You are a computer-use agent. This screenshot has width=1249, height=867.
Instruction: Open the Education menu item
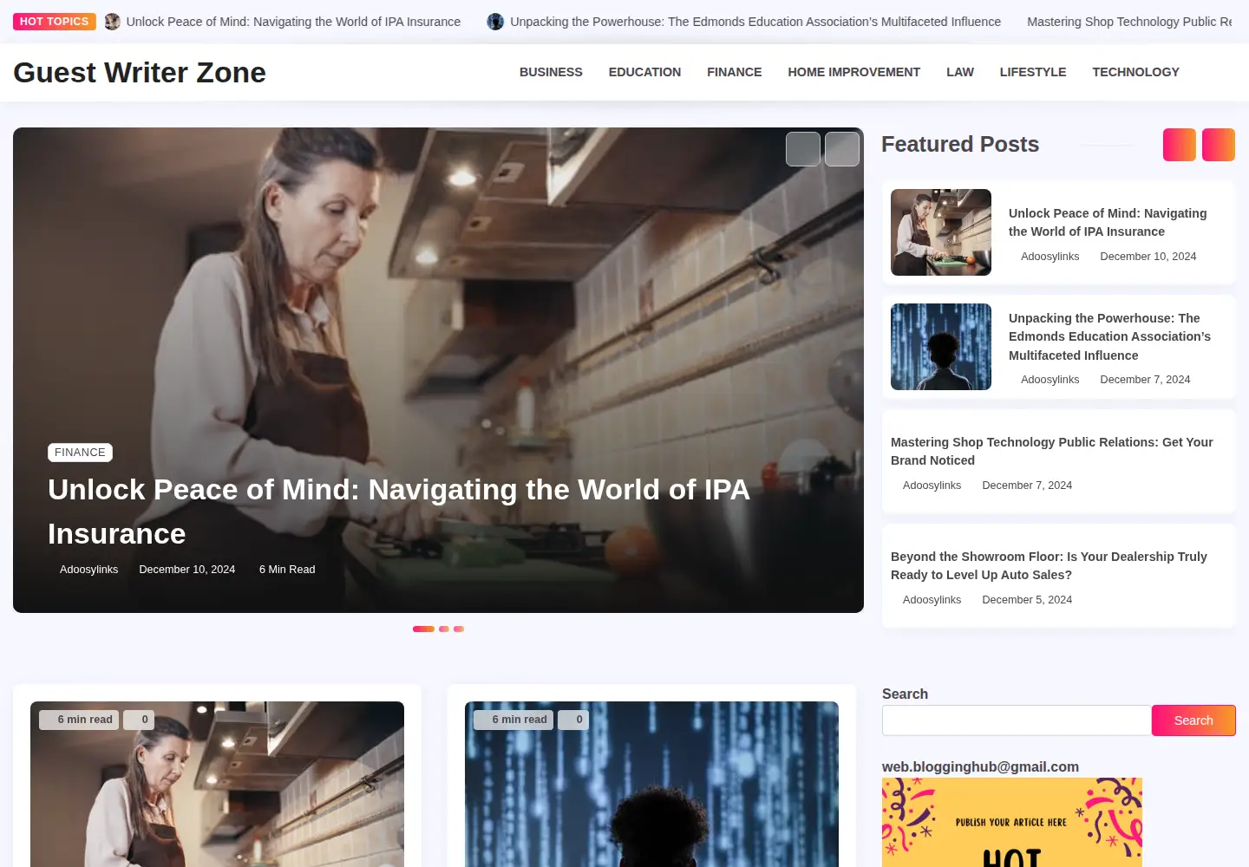[x=644, y=72]
